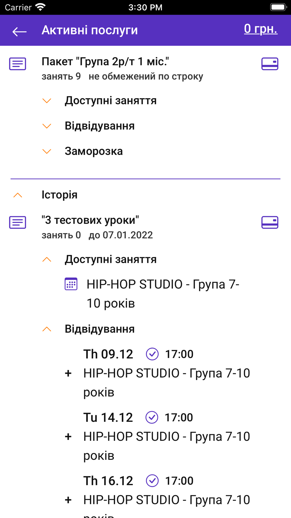Image resolution: width=291 pixels, height=518 pixels.
Task: Open details icon for 3 тестових уроки
Action: click(17, 222)
